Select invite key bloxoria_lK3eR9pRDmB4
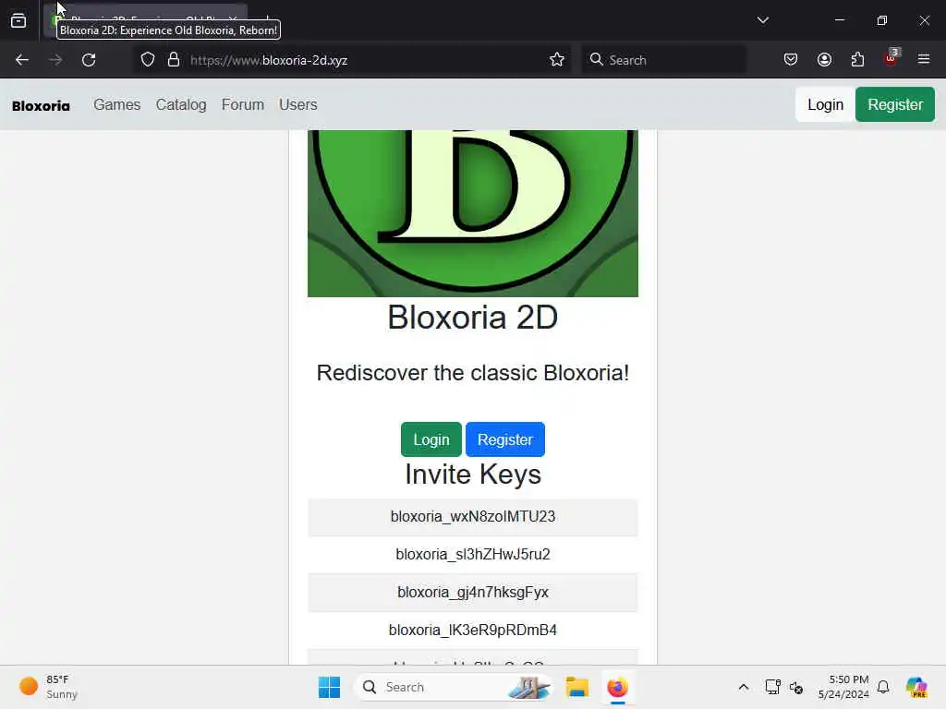946x709 pixels. tap(473, 630)
